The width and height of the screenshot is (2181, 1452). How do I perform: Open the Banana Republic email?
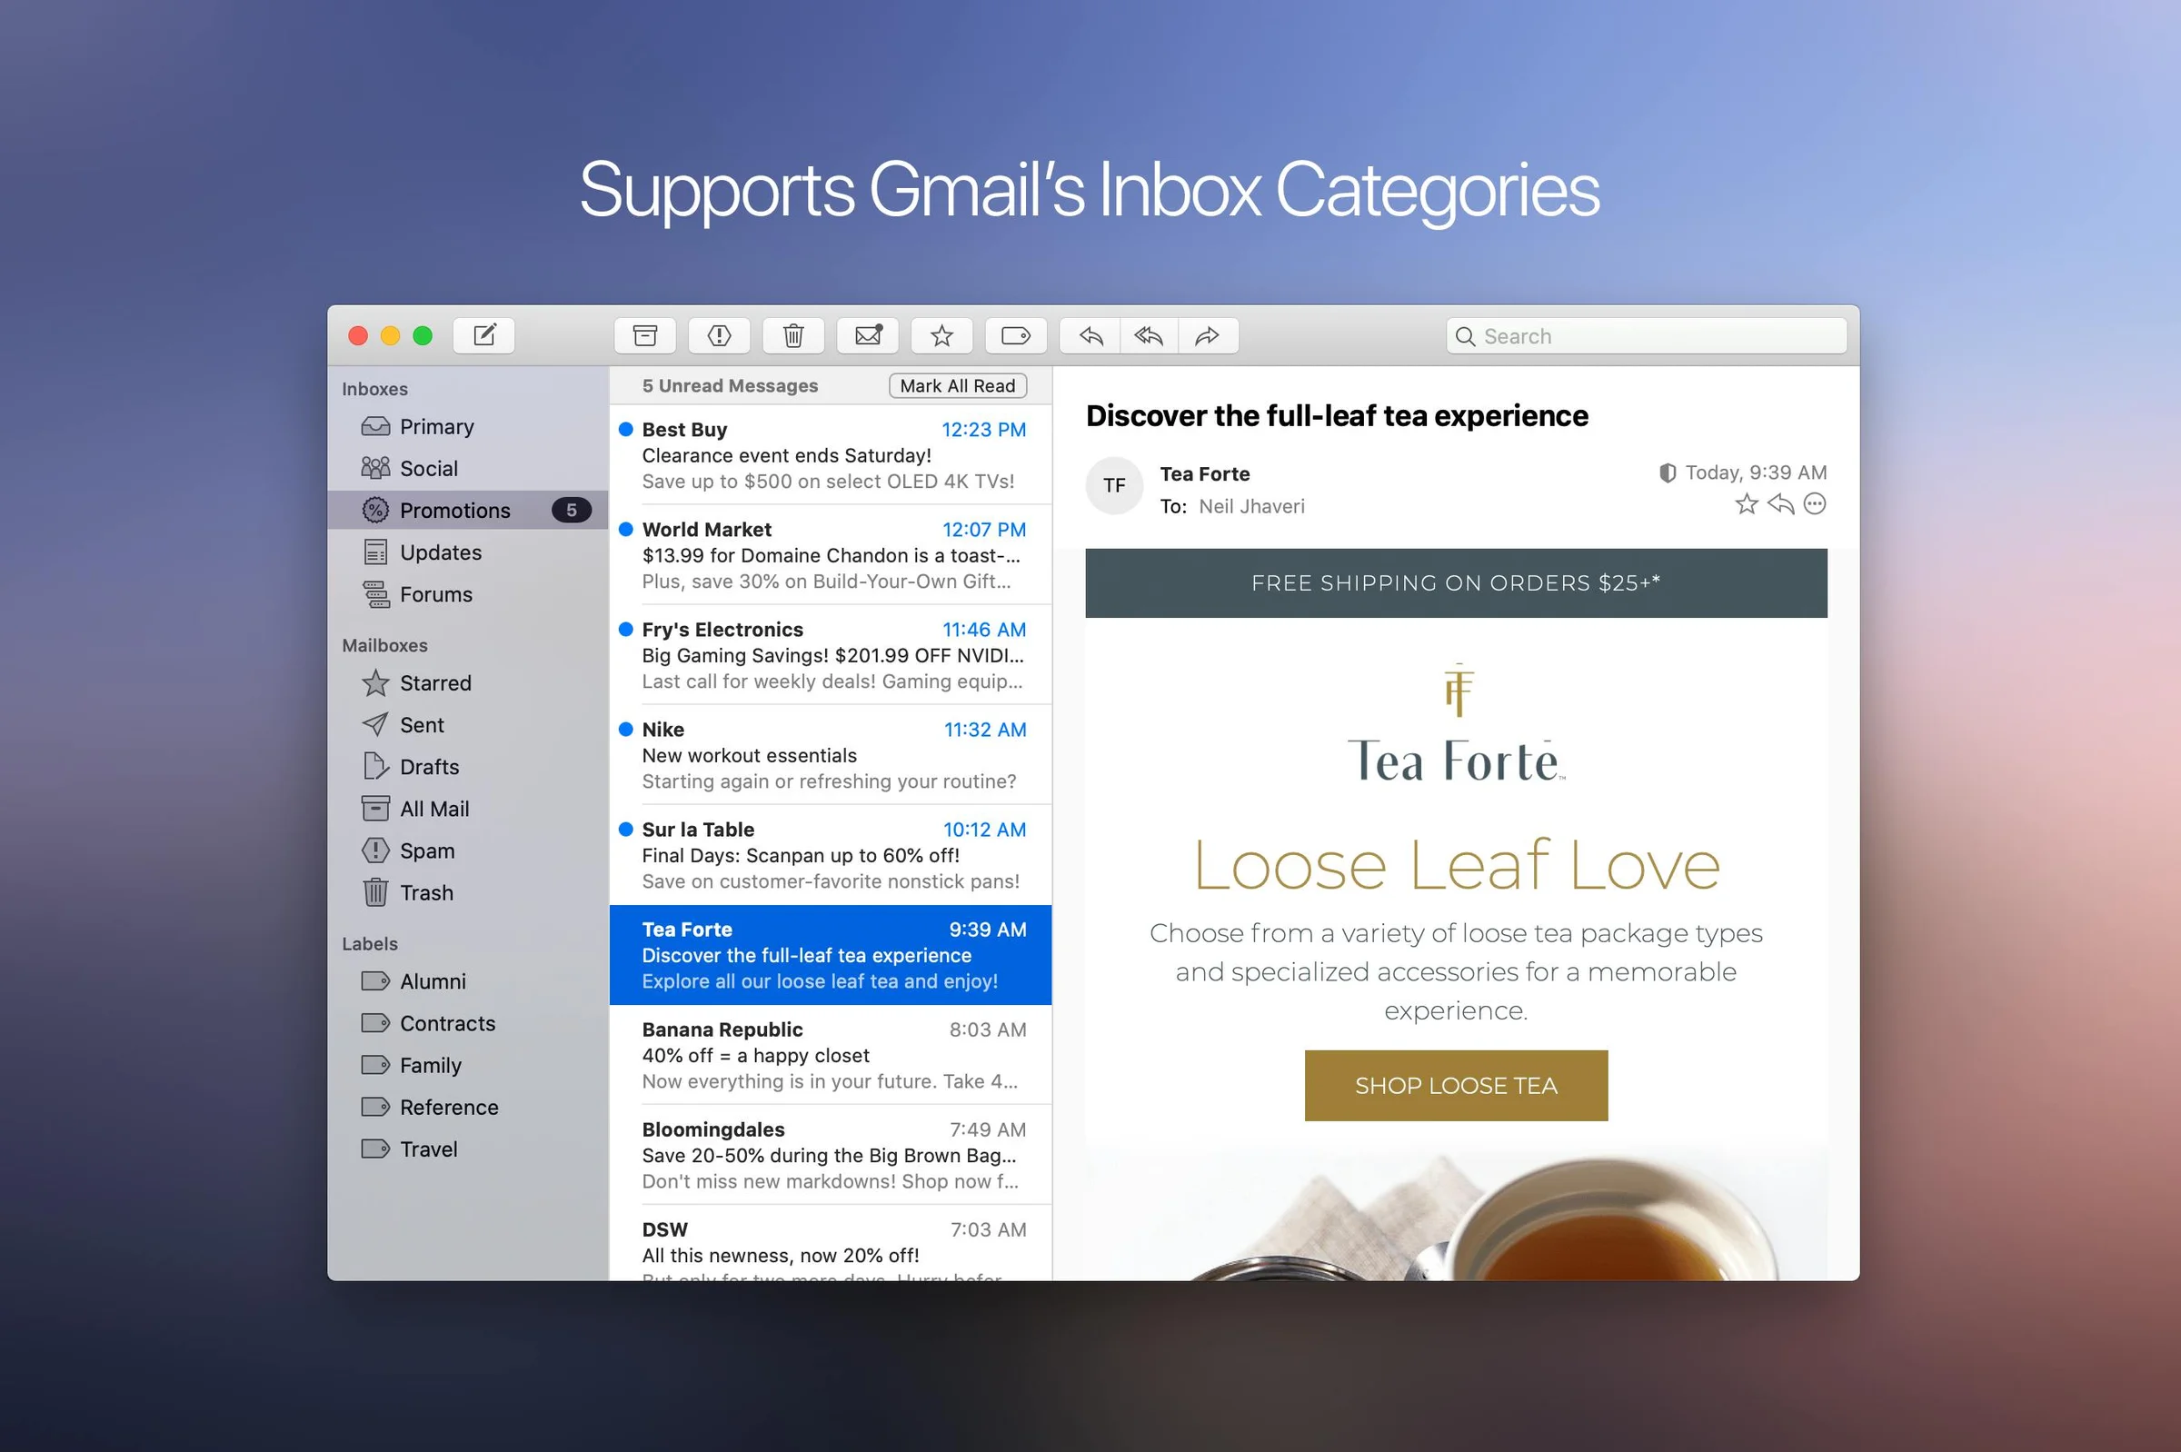point(831,1055)
